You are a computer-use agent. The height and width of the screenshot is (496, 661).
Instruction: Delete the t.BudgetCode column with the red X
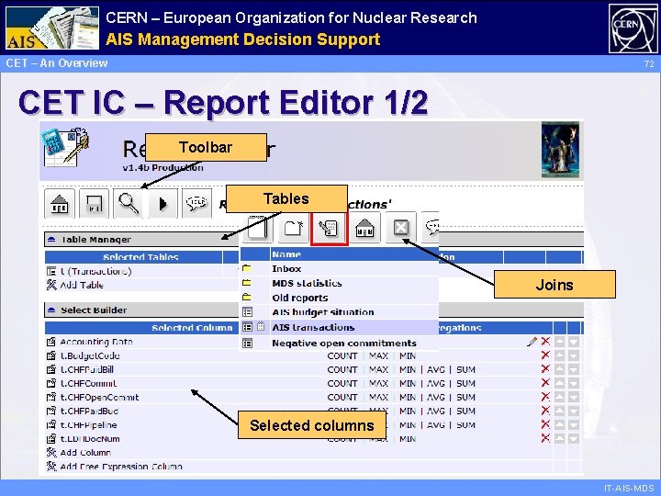click(545, 355)
